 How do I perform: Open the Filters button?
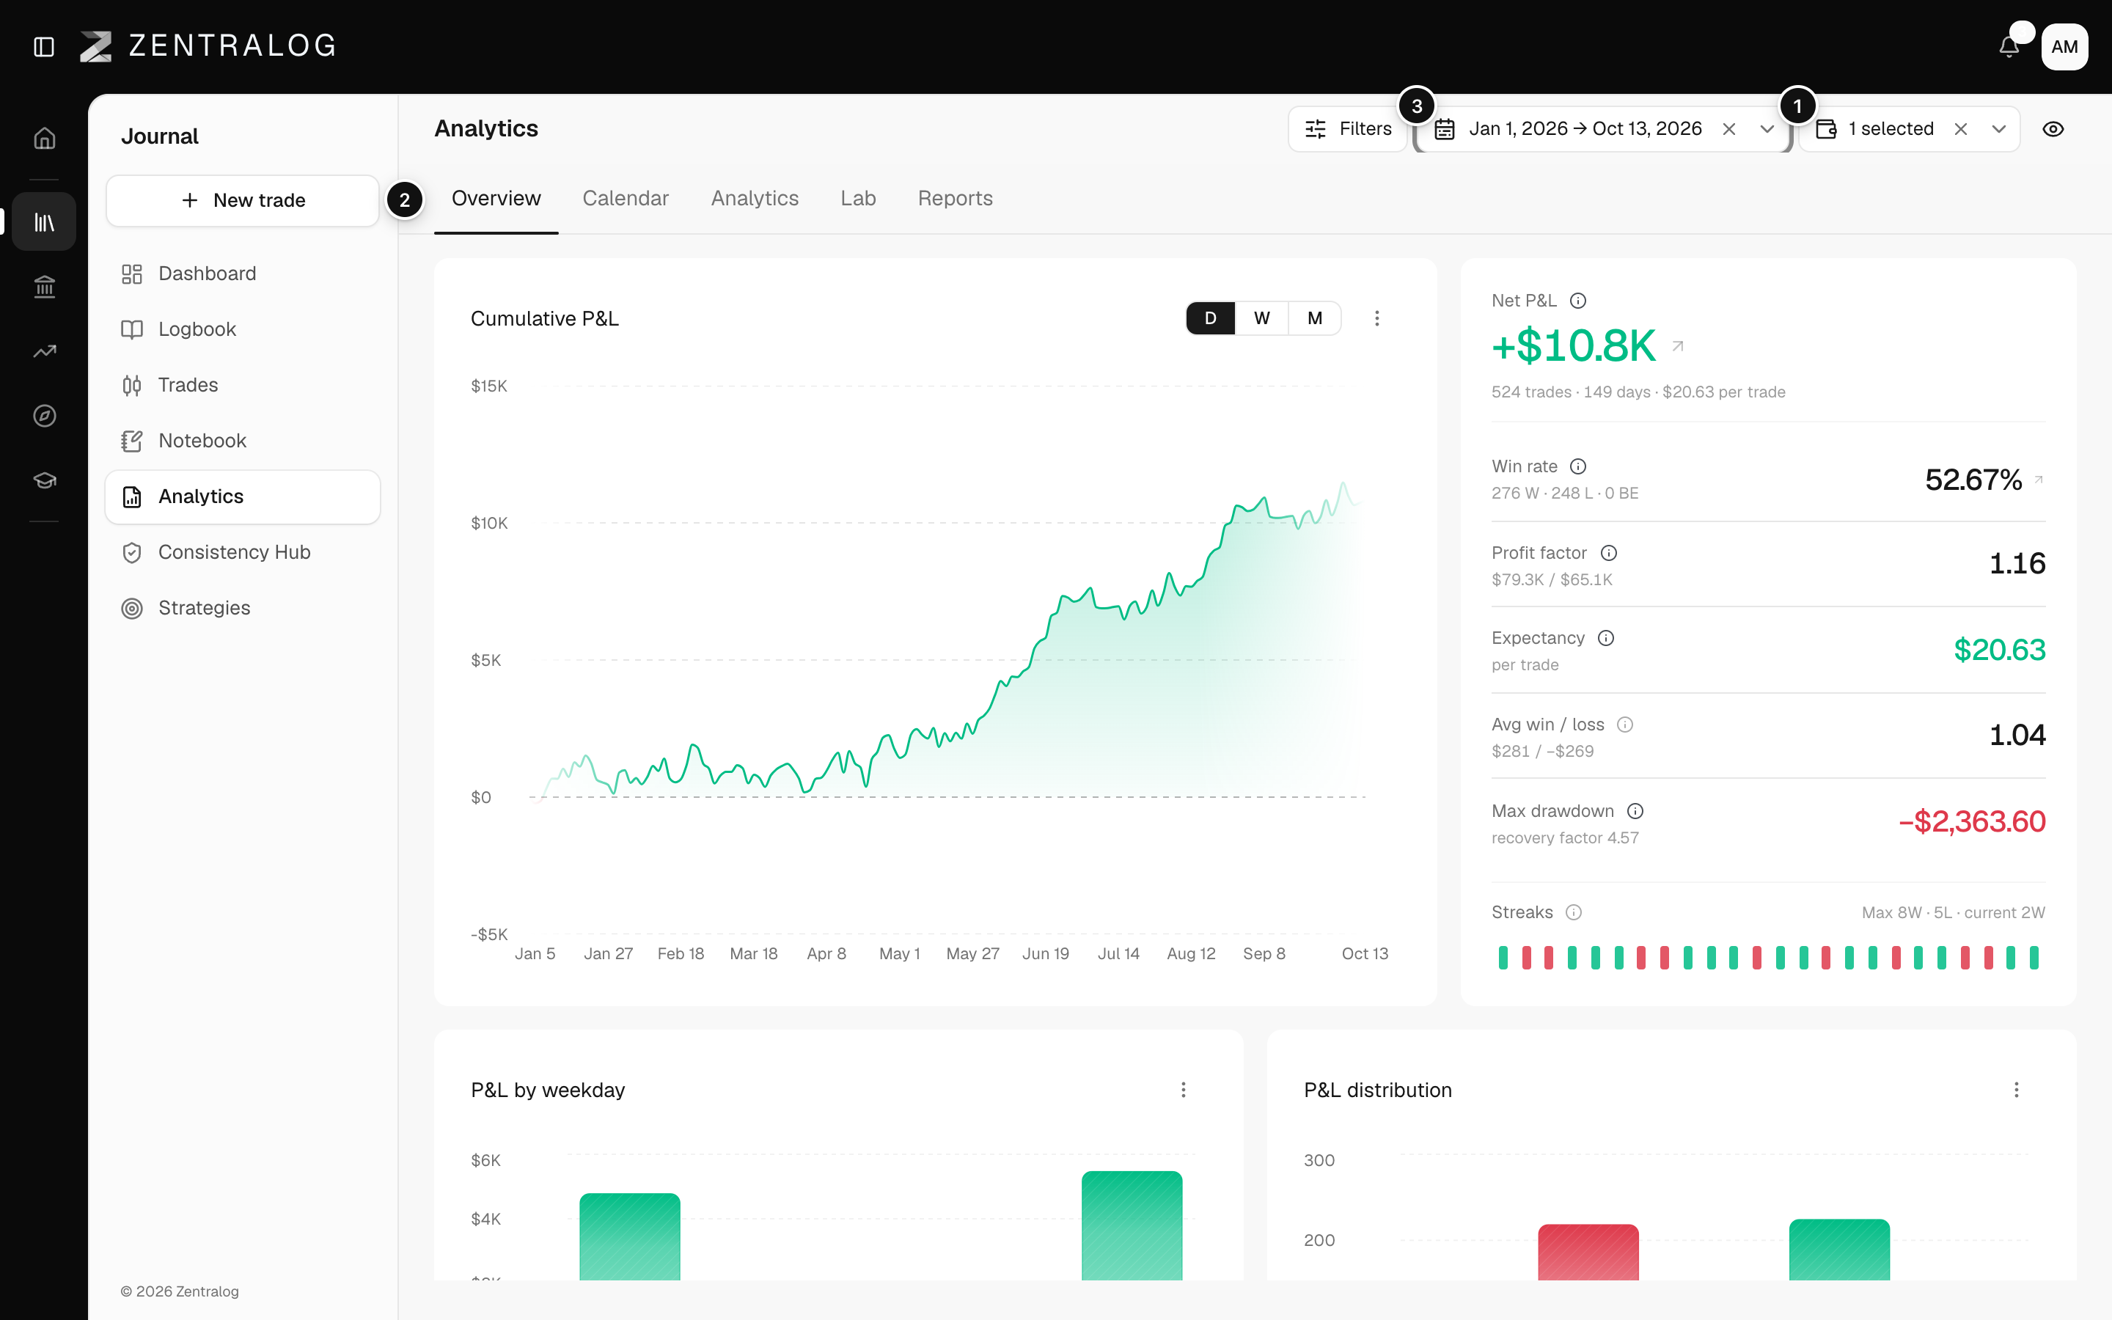tap(1349, 129)
